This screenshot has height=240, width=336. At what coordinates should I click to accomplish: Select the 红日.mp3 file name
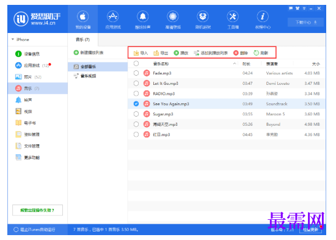tap(161, 134)
